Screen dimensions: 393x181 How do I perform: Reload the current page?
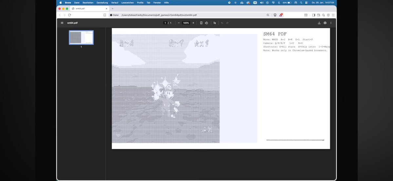pyautogui.click(x=69, y=15)
